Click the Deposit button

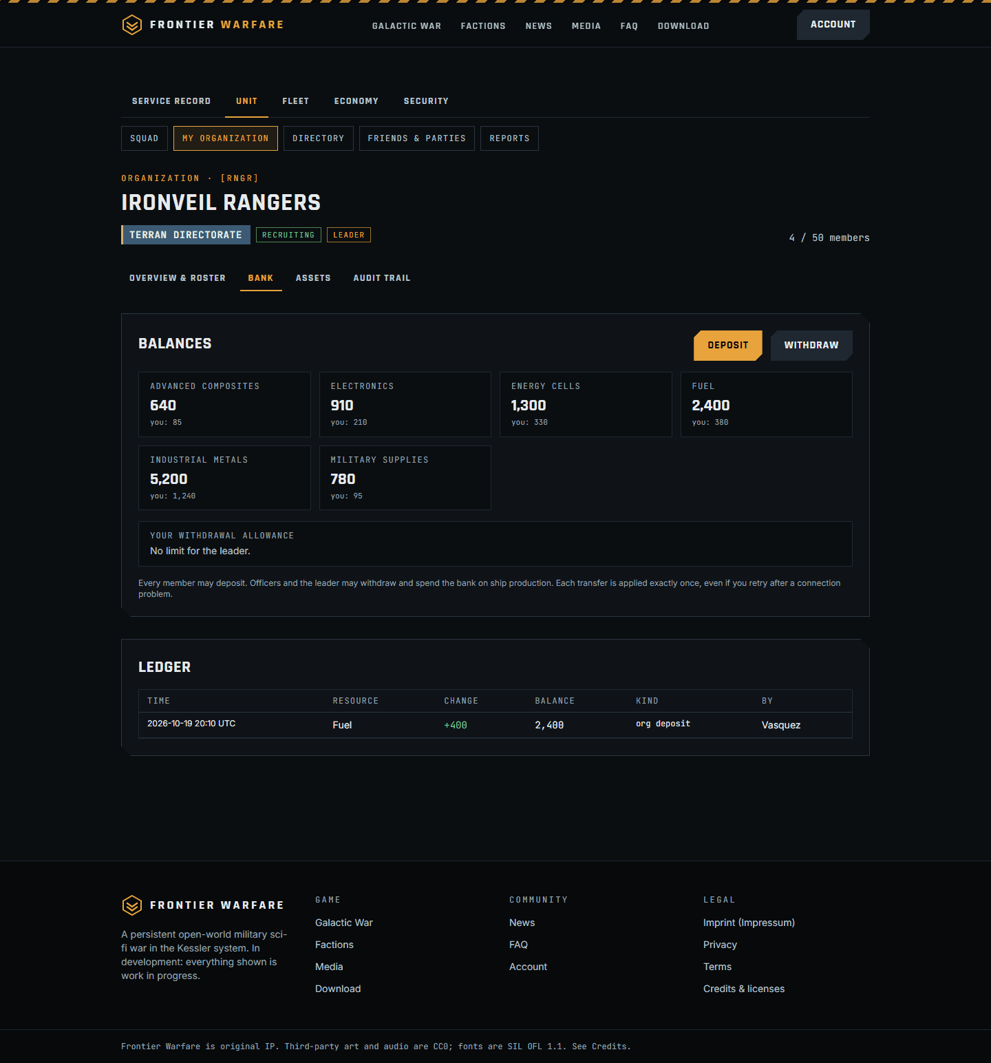point(728,346)
